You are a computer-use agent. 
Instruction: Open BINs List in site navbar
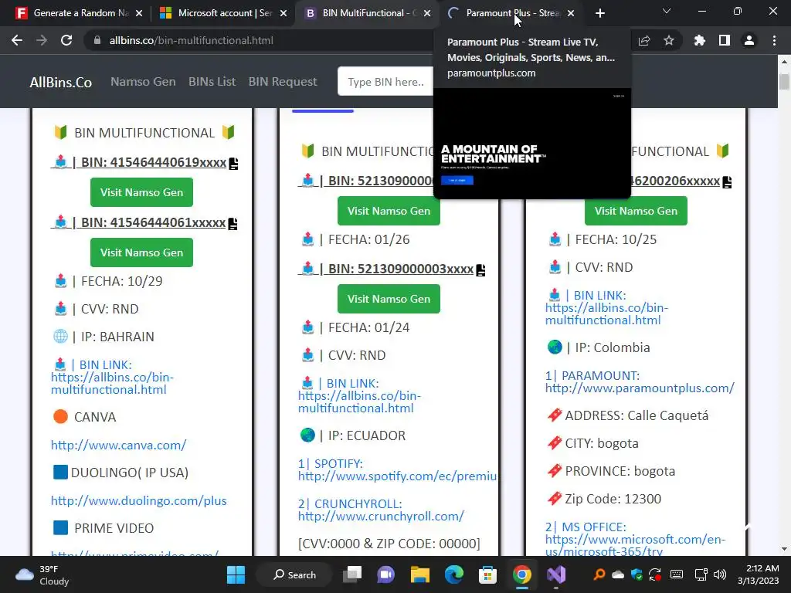(x=212, y=82)
